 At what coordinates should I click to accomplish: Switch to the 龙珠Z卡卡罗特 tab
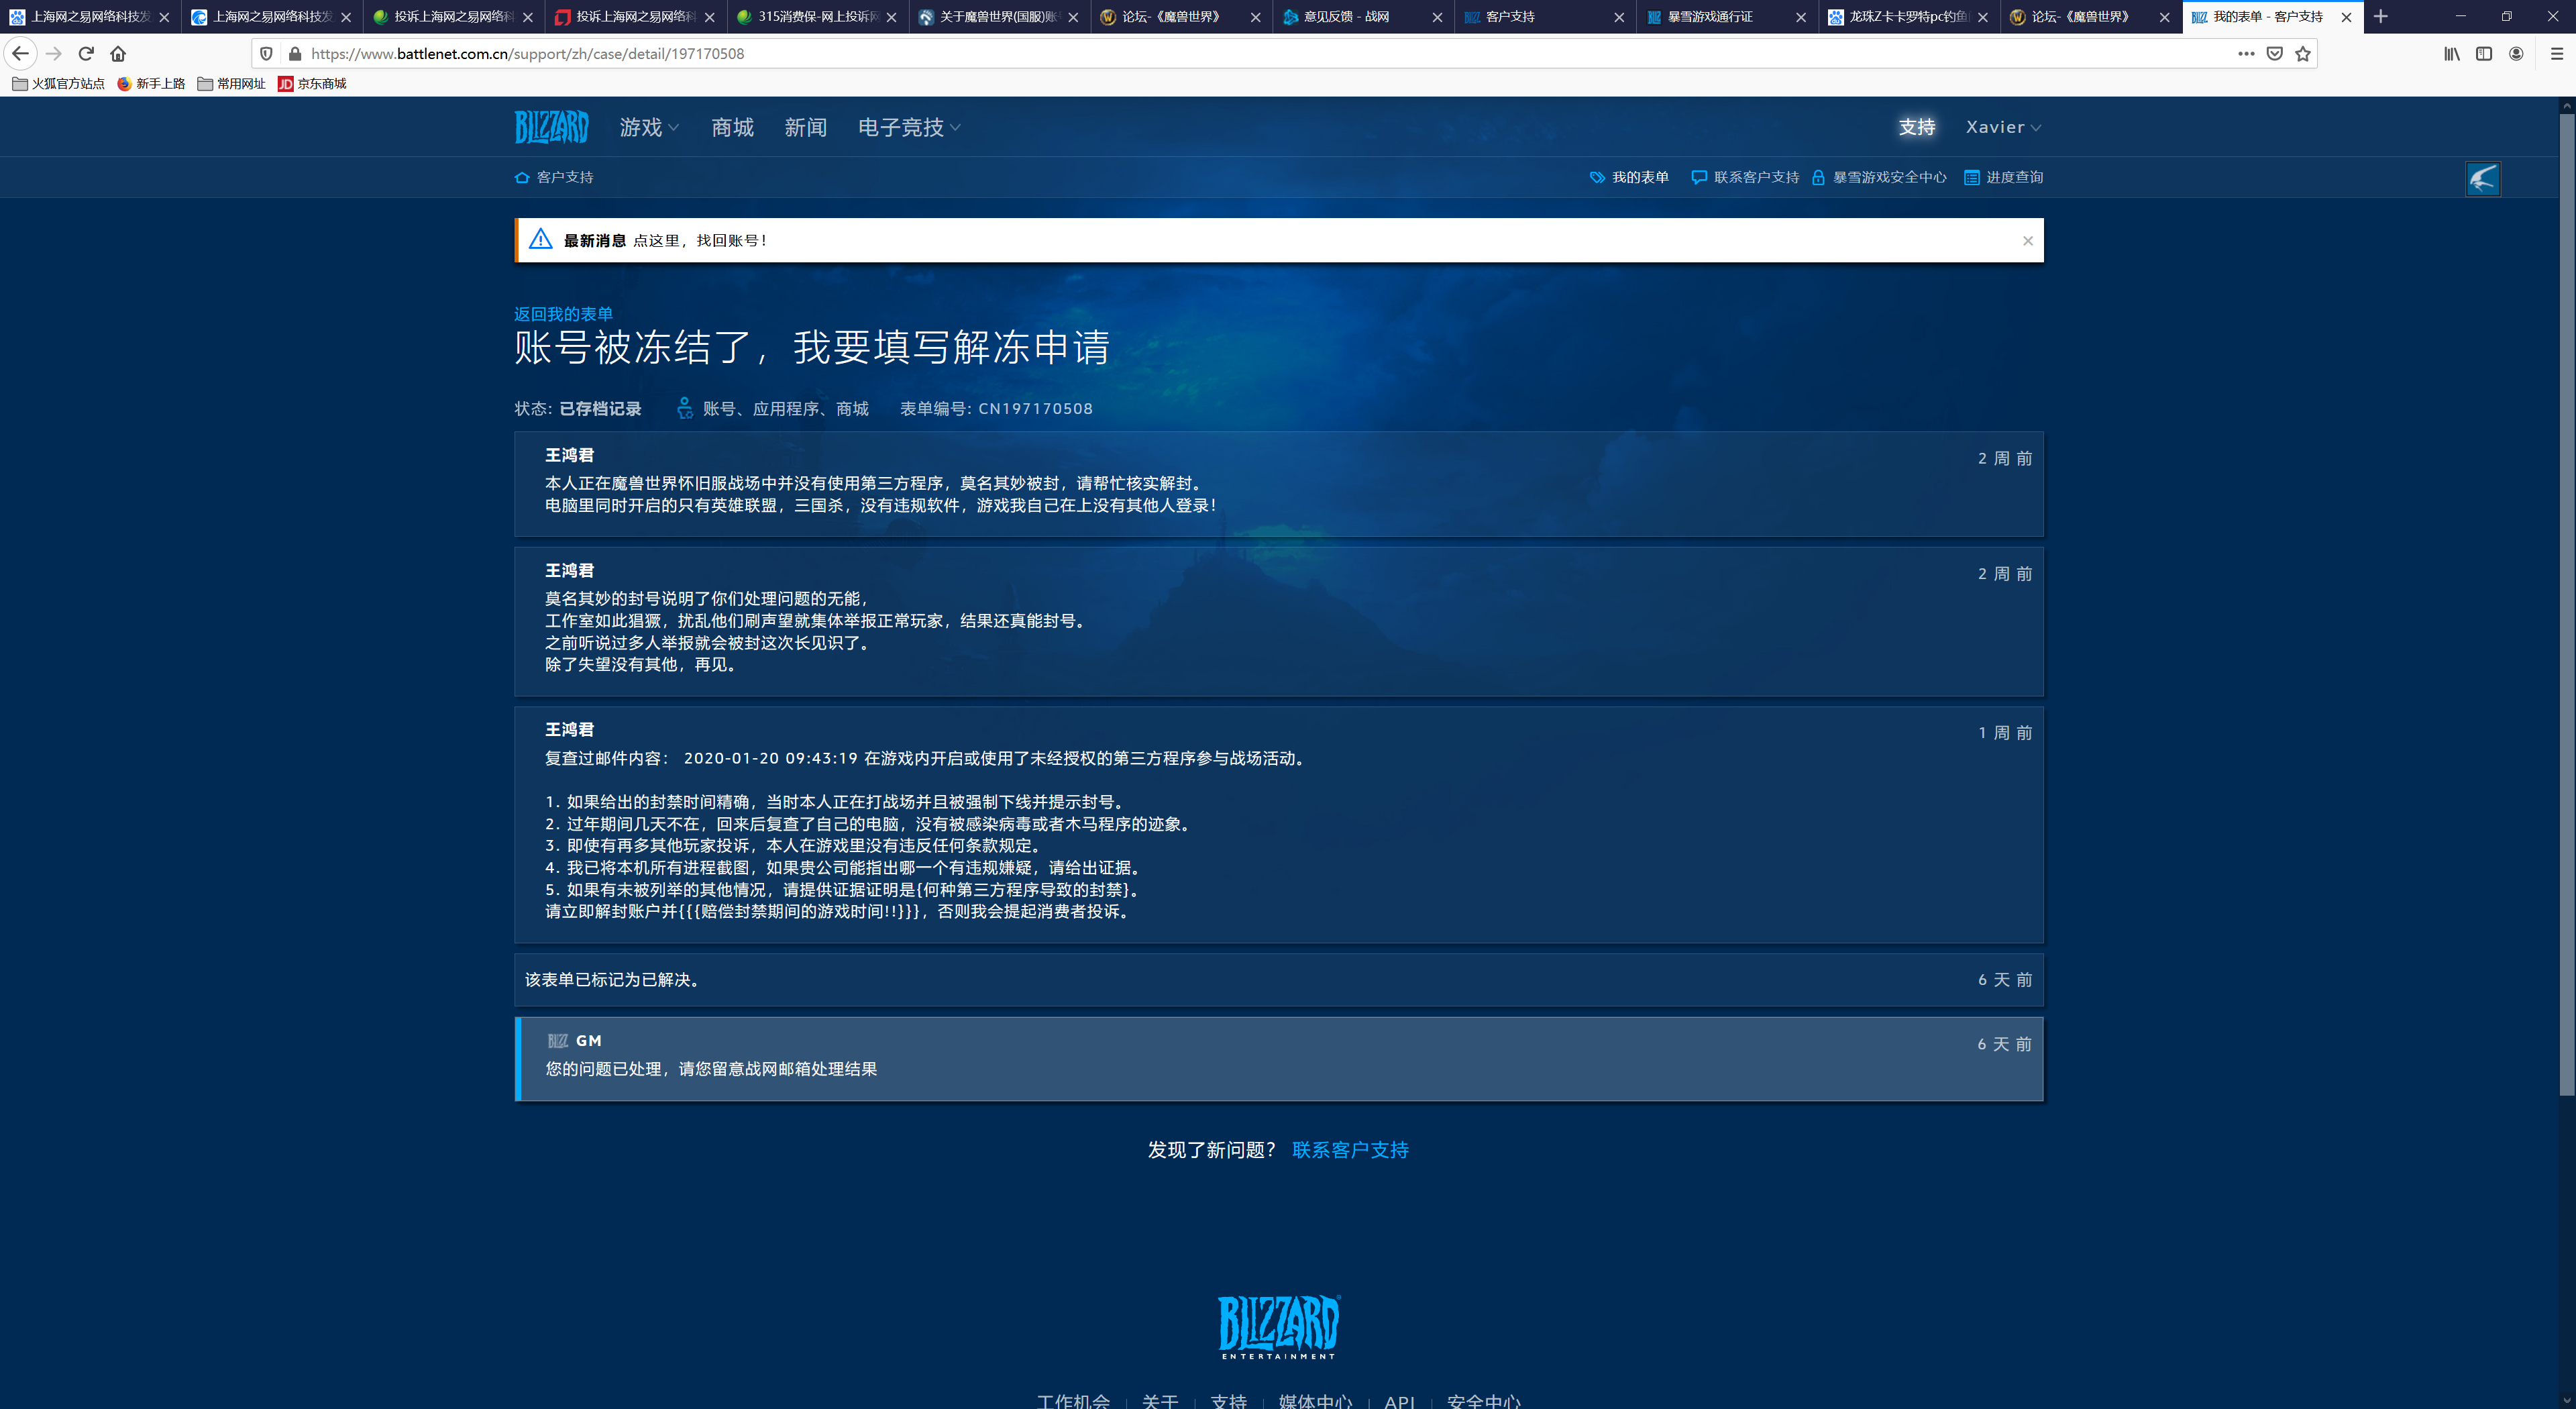click(1908, 16)
